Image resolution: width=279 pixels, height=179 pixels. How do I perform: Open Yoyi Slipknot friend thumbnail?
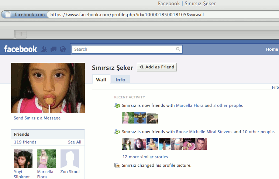[23, 159]
